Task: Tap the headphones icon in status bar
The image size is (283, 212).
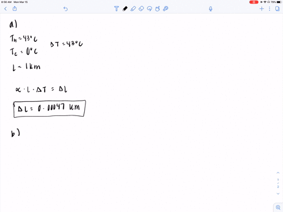Action: pos(268,2)
